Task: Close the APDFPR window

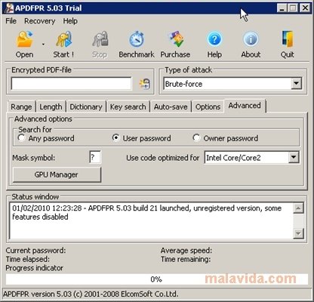Action: (x=305, y=8)
